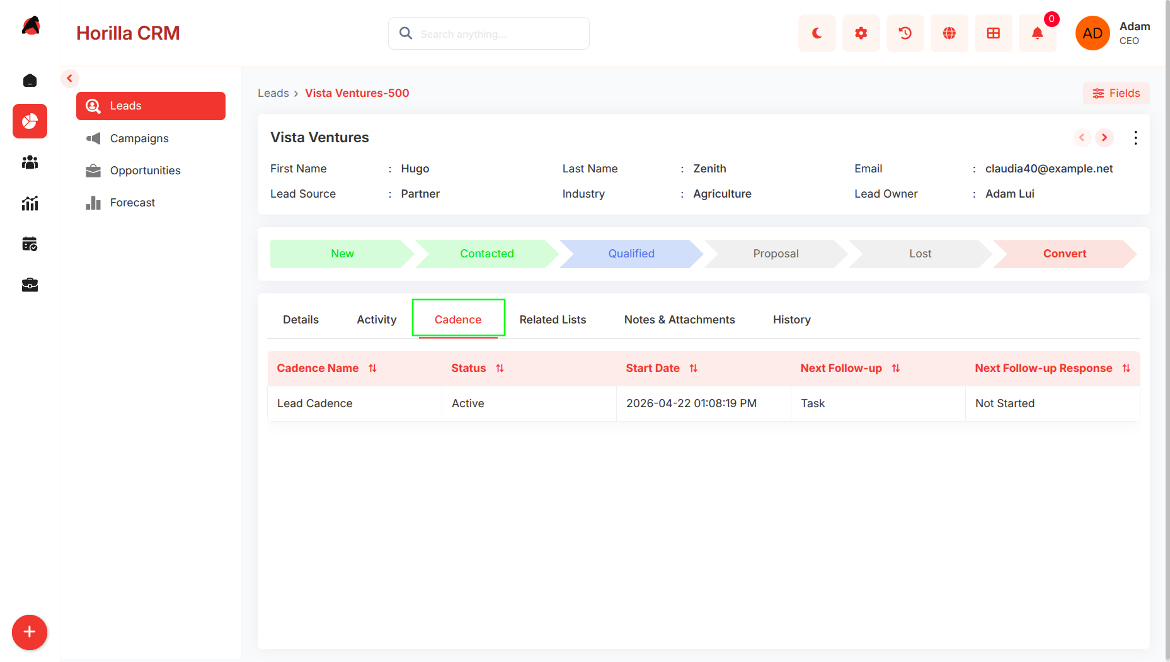Click the Convert stage button

point(1065,254)
